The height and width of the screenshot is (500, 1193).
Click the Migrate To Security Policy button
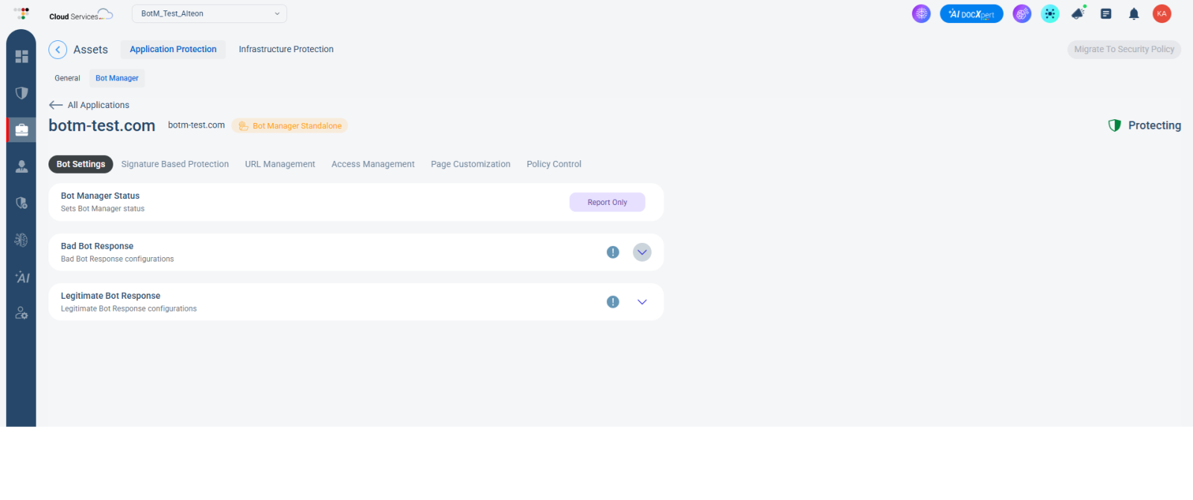tap(1124, 49)
